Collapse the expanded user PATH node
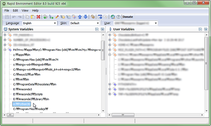Screen dimensions: 211x126 (x=110, y=55)
